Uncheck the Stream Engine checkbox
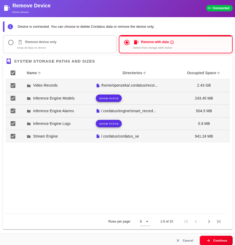 [13, 136]
